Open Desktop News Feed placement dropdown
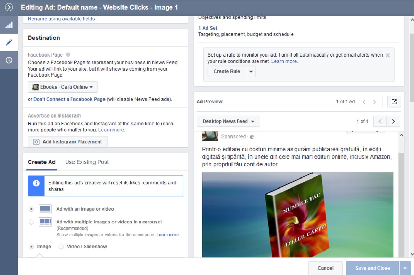The height and width of the screenshot is (275, 414). 228,121
